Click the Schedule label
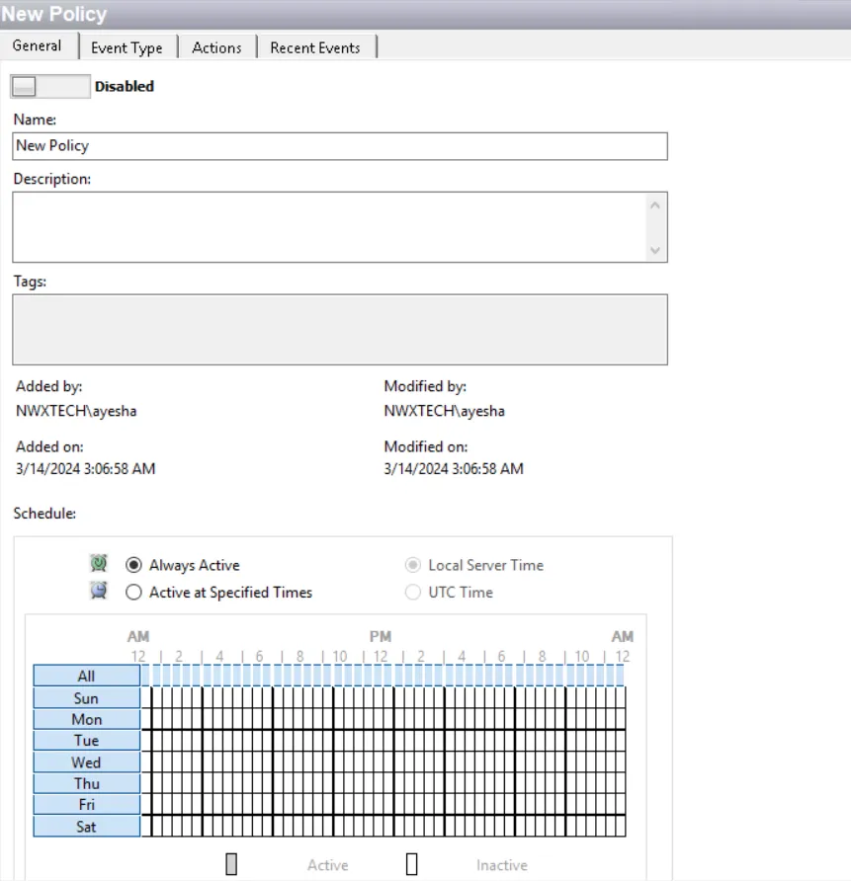 [44, 513]
